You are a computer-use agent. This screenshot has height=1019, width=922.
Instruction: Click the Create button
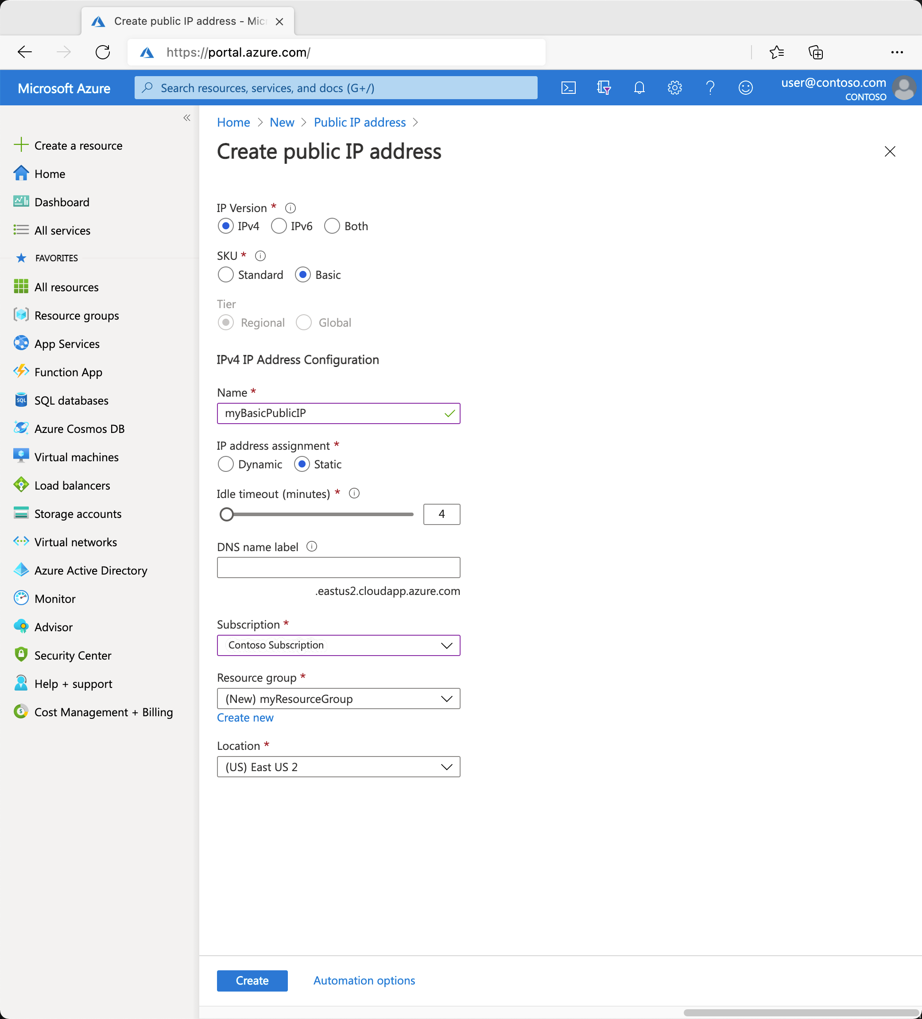tap(252, 980)
